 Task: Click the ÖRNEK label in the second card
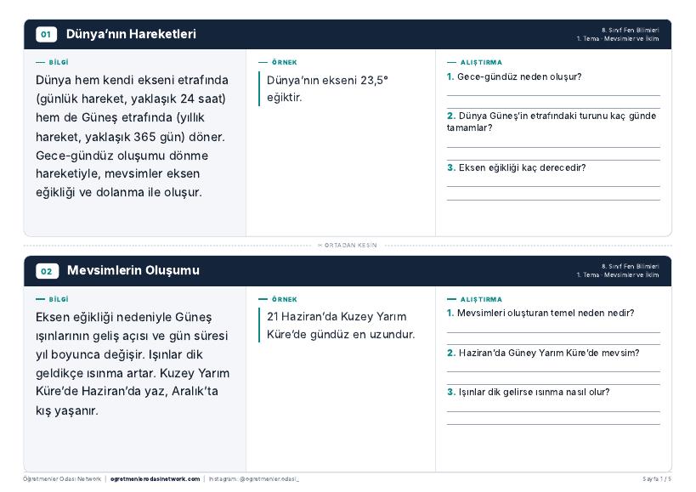[285, 299]
